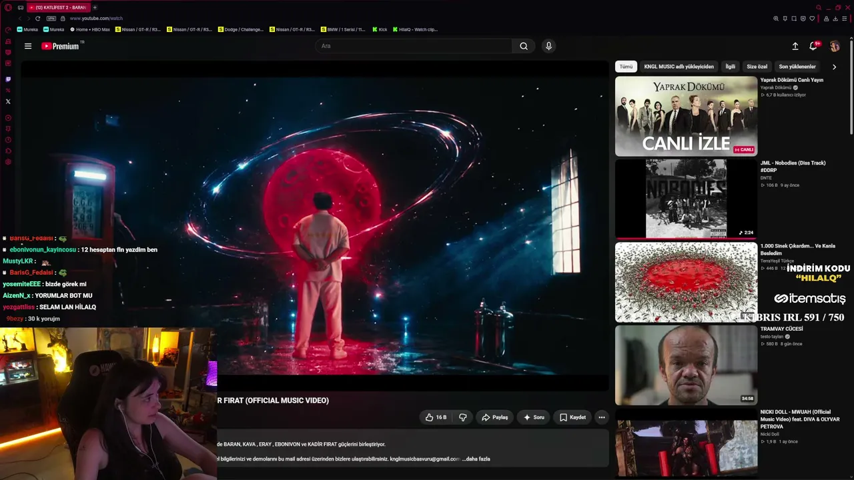The width and height of the screenshot is (854, 480).
Task: Go forward with the browser forward arrow
Action: click(29, 19)
